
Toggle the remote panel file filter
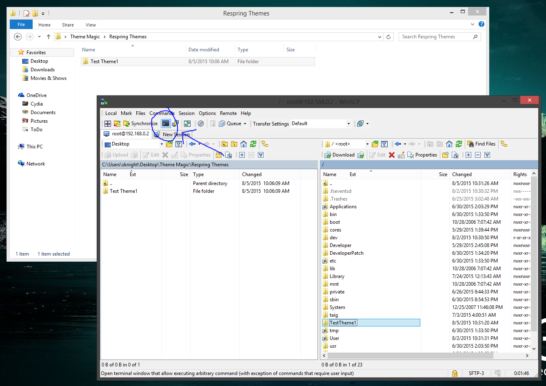[384, 144]
